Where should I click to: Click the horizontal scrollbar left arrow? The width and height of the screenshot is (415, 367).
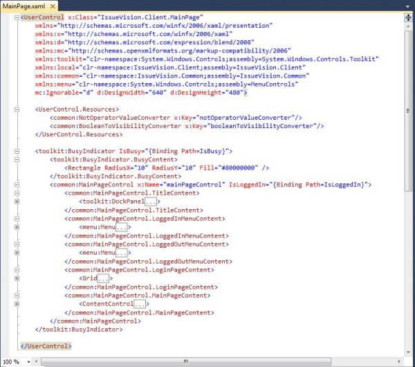click(x=36, y=361)
